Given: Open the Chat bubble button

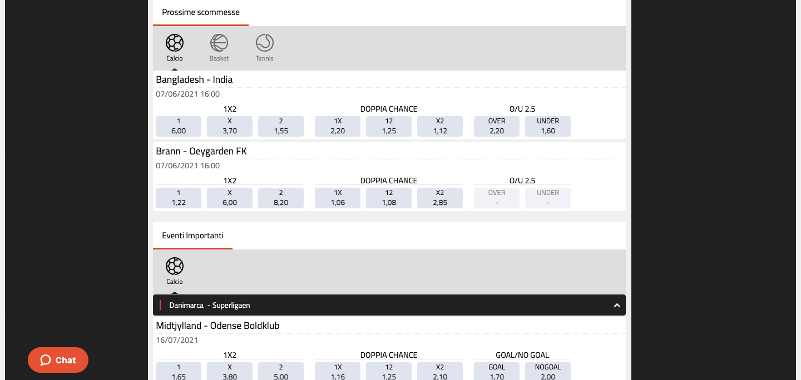Looking at the screenshot, I should coord(58,360).
